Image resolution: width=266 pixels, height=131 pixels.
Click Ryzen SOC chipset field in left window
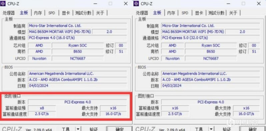(78, 45)
